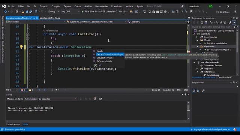Switch to Cambios de GIT tab
240x135 pixels.
225,78
